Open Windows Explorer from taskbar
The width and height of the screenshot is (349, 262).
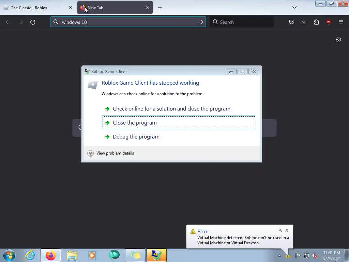point(72,255)
